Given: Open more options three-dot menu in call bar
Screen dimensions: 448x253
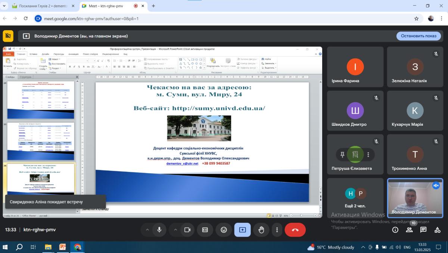Looking at the screenshot, I should point(277,230).
